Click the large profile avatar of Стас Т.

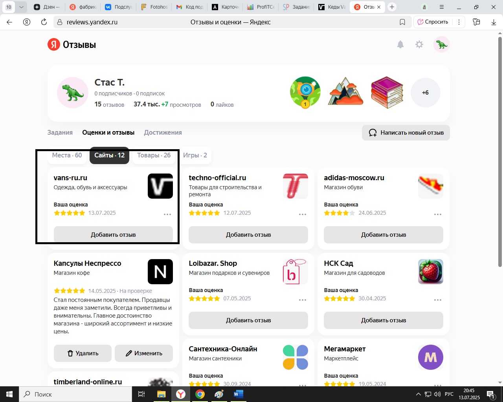pos(73,93)
